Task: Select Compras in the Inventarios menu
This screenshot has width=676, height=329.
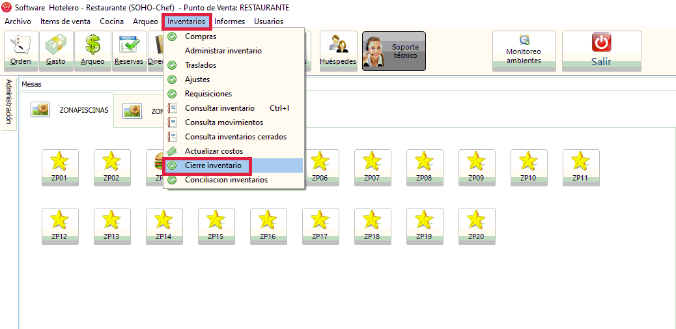Action: point(201,36)
